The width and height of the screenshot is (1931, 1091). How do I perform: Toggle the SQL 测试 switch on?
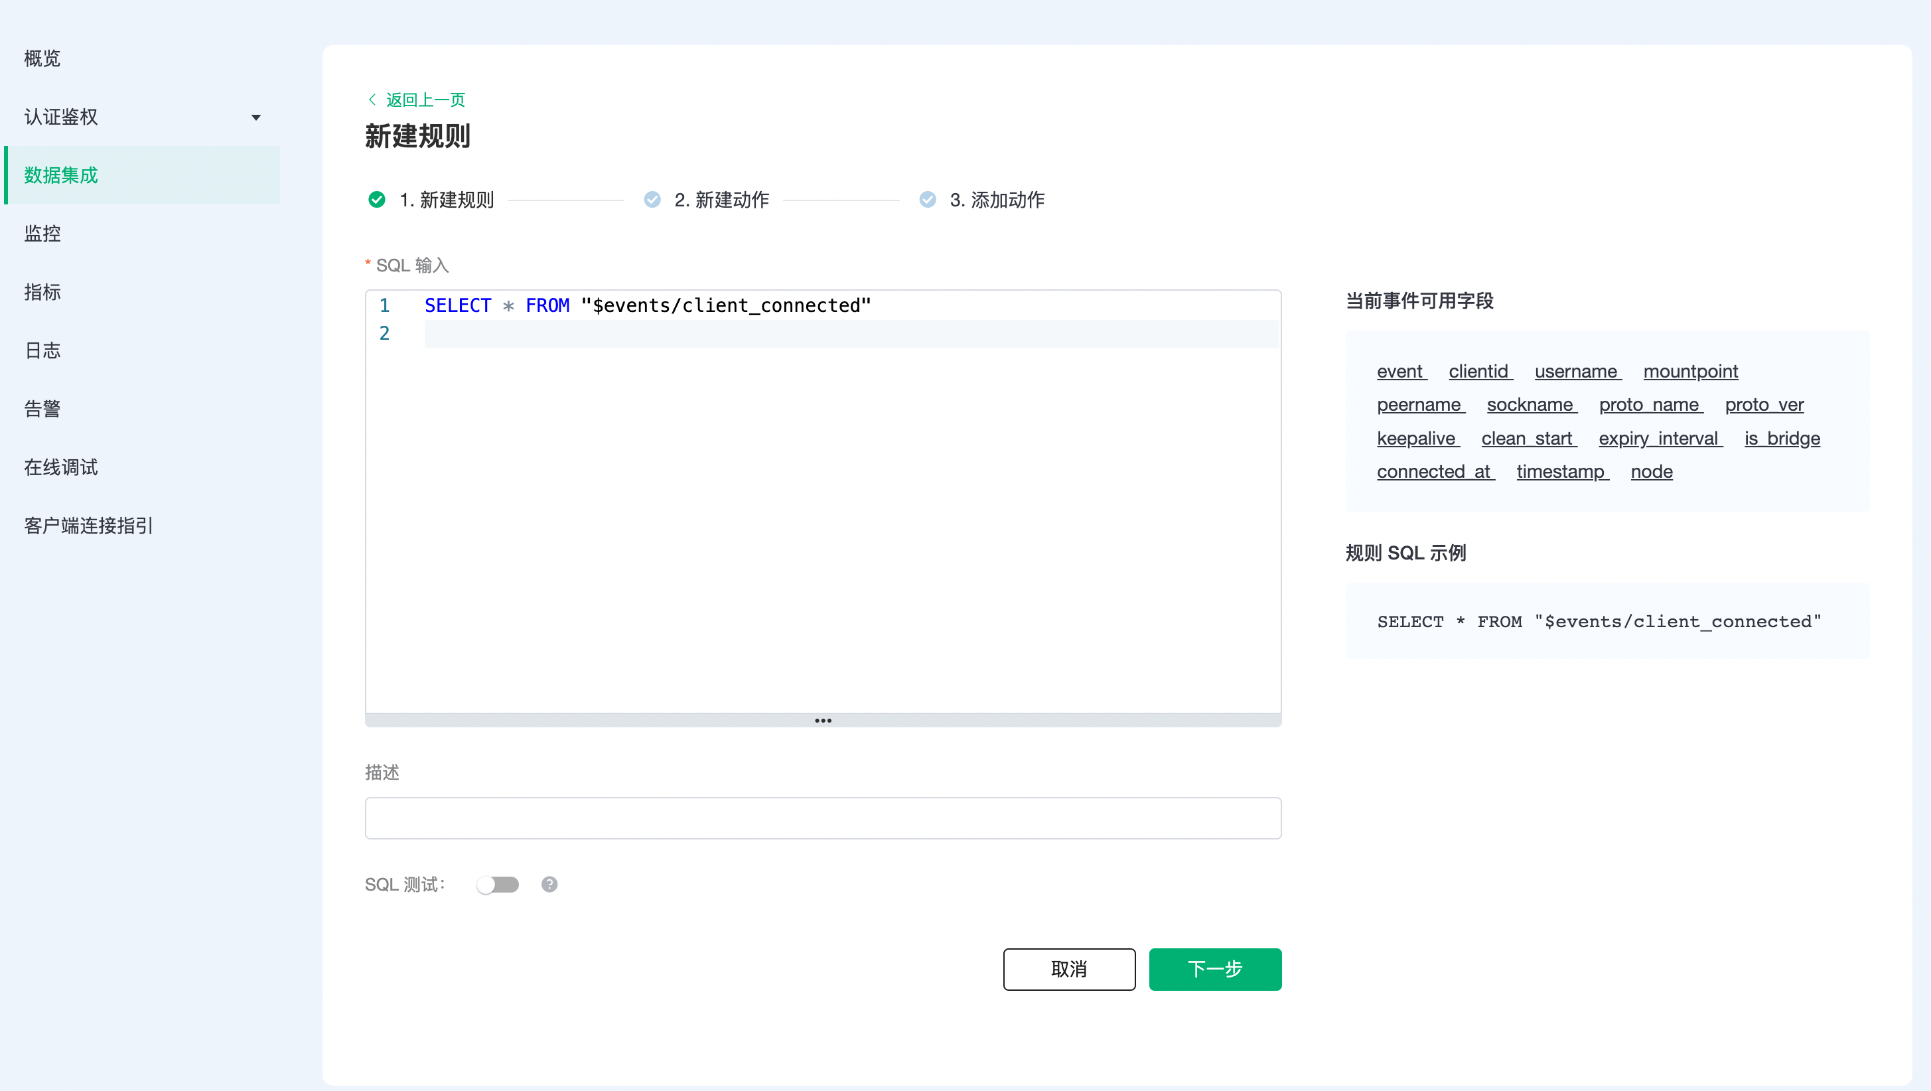[x=498, y=884]
